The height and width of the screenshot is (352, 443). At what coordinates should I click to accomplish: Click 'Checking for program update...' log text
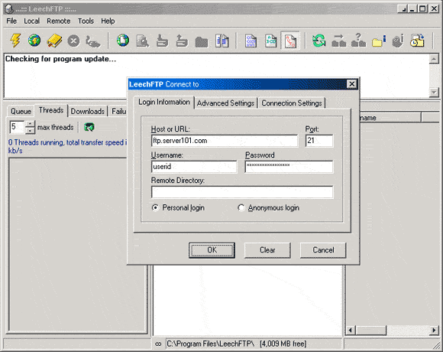(x=60, y=59)
